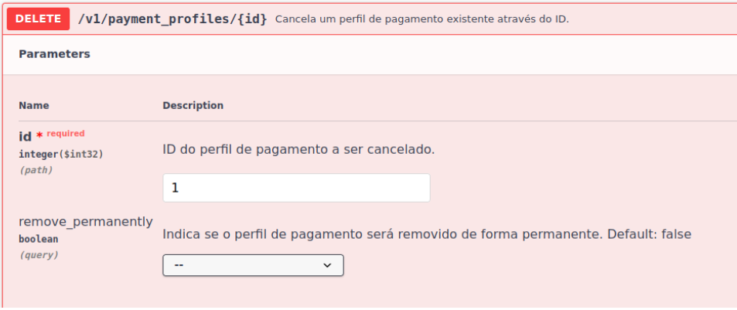Click the Name column header

click(x=34, y=105)
